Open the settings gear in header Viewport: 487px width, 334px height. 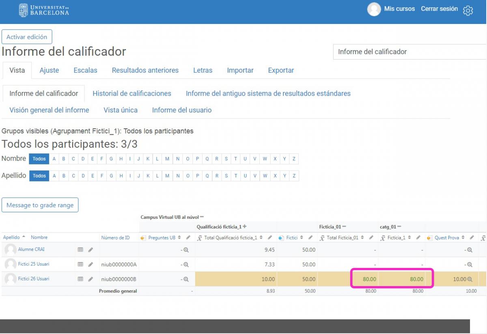click(x=468, y=11)
